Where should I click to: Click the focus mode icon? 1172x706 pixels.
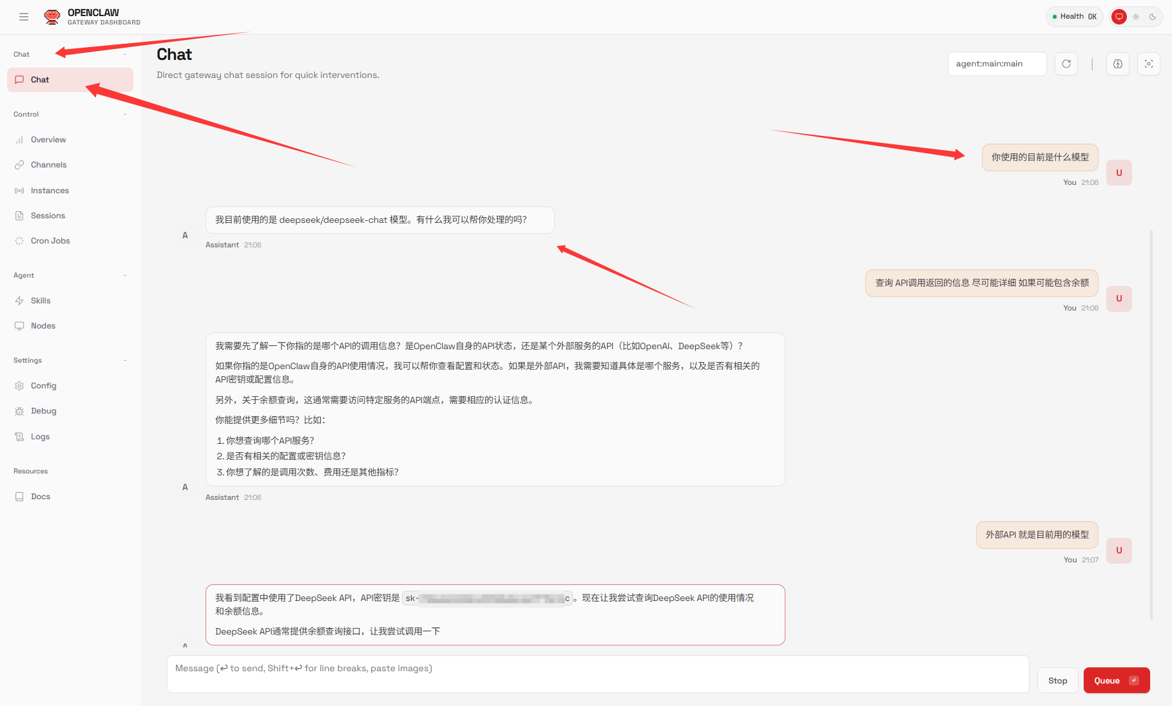click(1149, 64)
